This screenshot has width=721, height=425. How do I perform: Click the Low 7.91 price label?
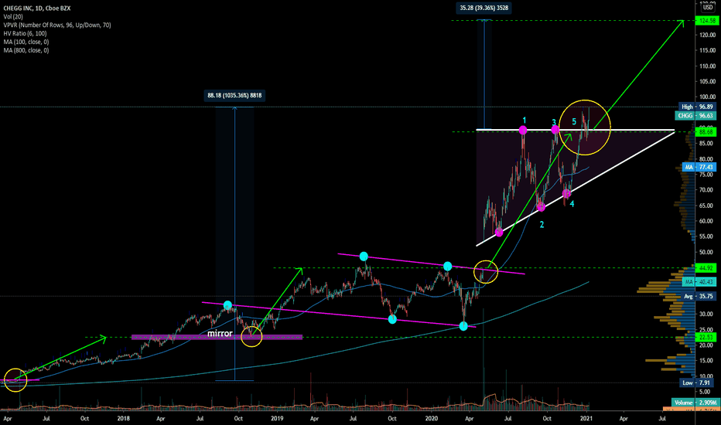(698, 382)
